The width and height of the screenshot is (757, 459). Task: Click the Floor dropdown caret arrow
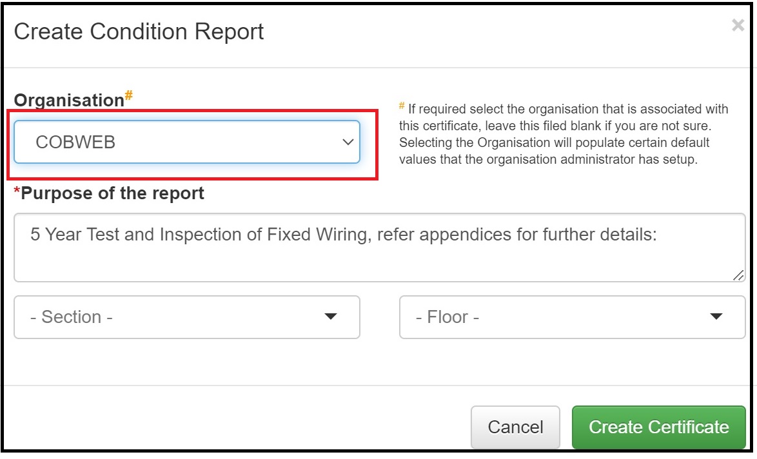click(x=716, y=317)
